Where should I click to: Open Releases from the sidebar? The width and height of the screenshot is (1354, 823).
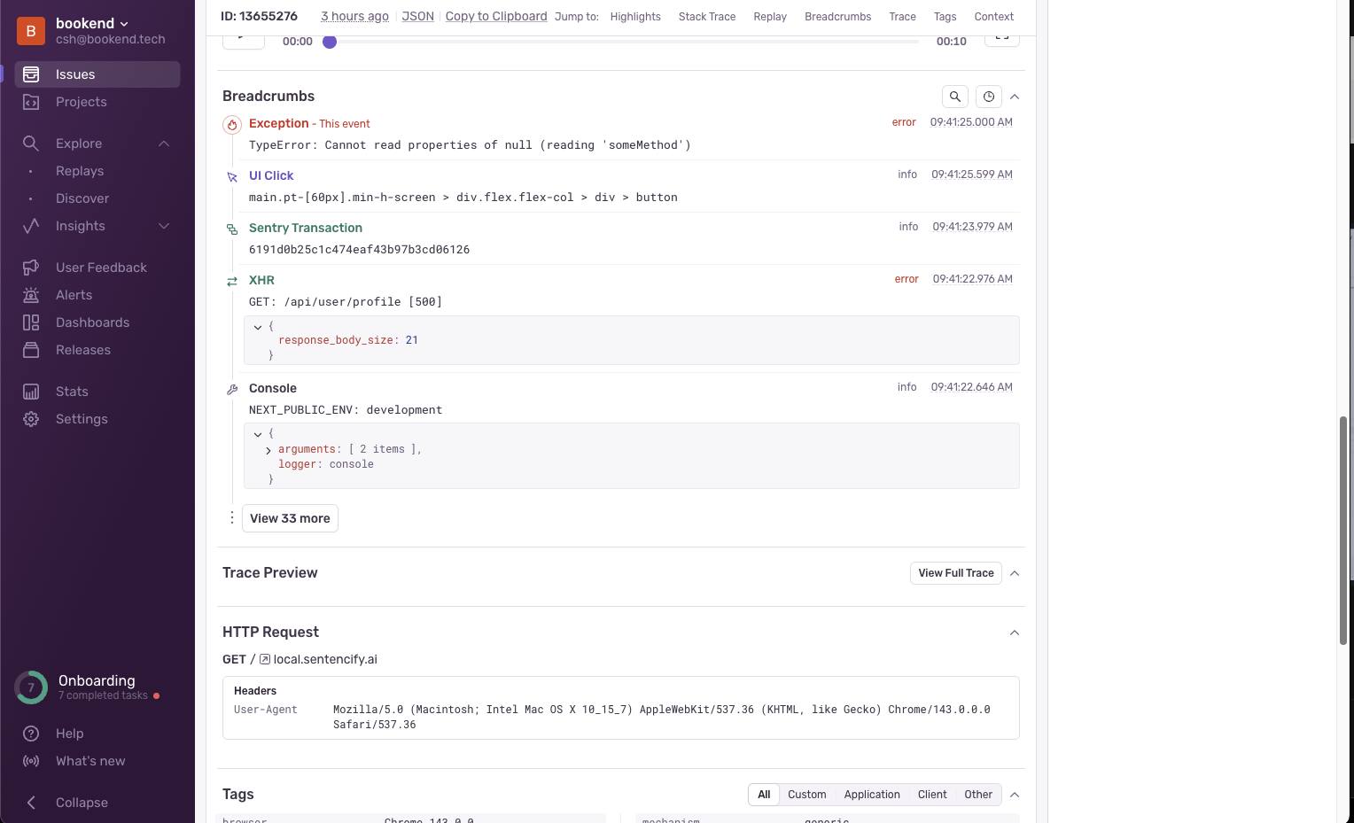click(x=82, y=350)
